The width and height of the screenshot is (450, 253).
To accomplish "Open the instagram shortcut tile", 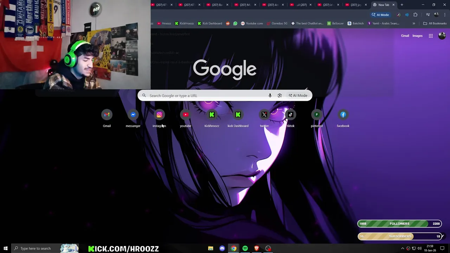I will (159, 119).
